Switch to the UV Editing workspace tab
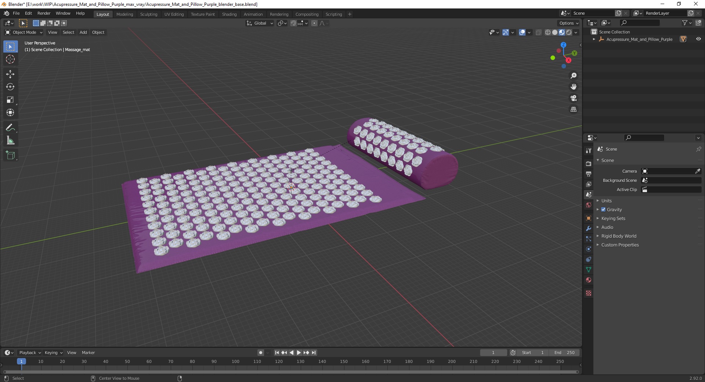This screenshot has width=705, height=382. (x=174, y=14)
